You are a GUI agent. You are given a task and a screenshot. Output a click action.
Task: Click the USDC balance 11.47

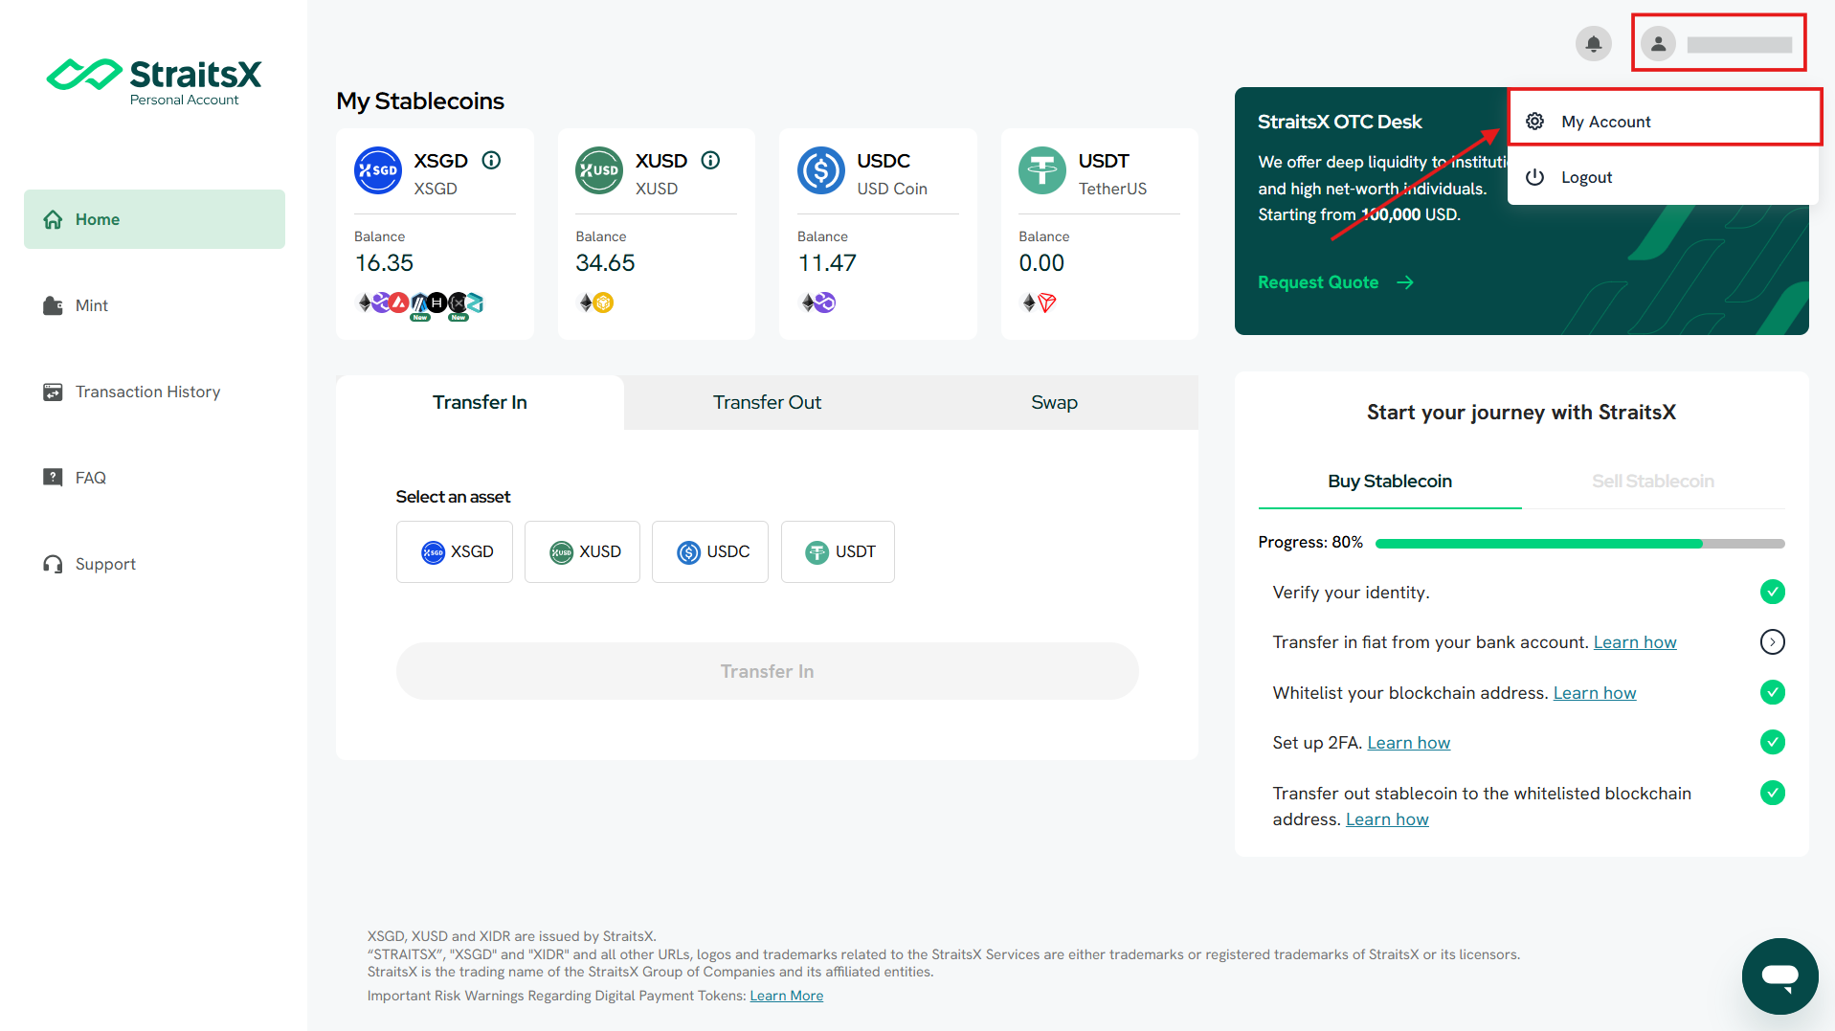click(x=827, y=262)
